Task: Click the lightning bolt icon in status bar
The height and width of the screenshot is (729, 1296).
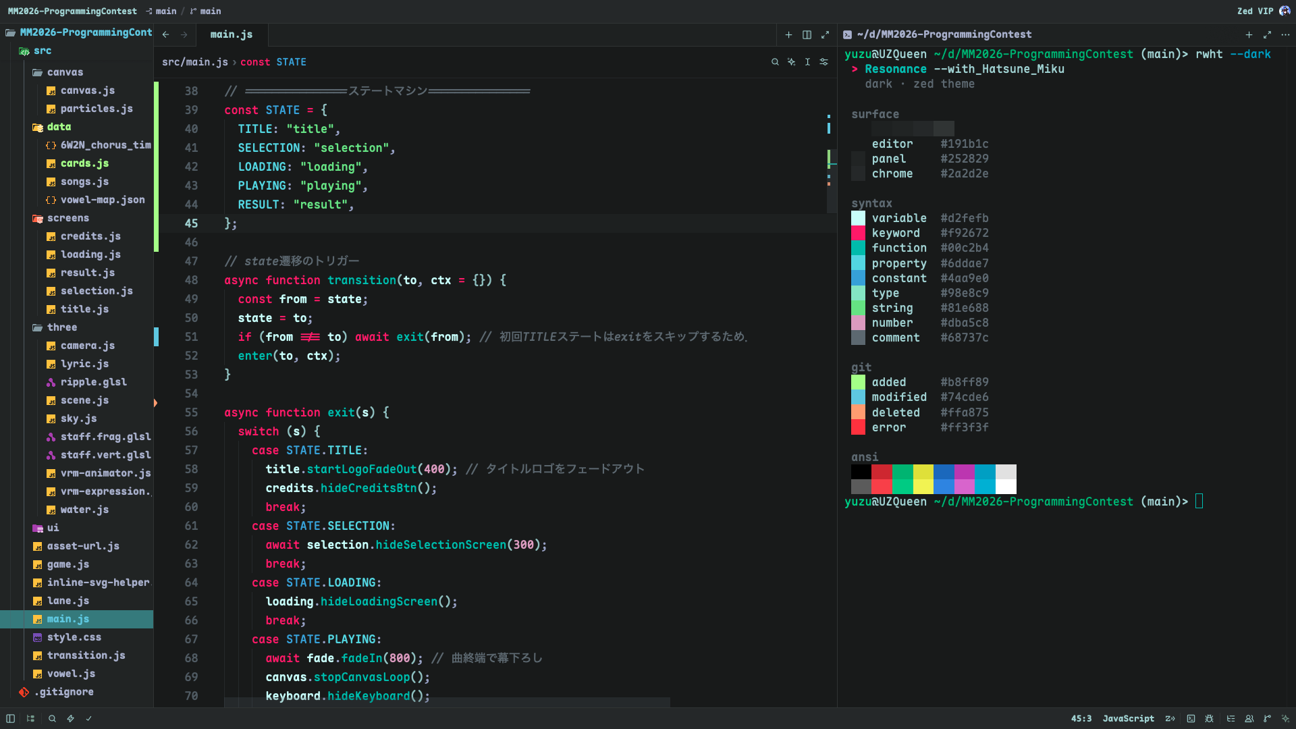Action: point(70,719)
